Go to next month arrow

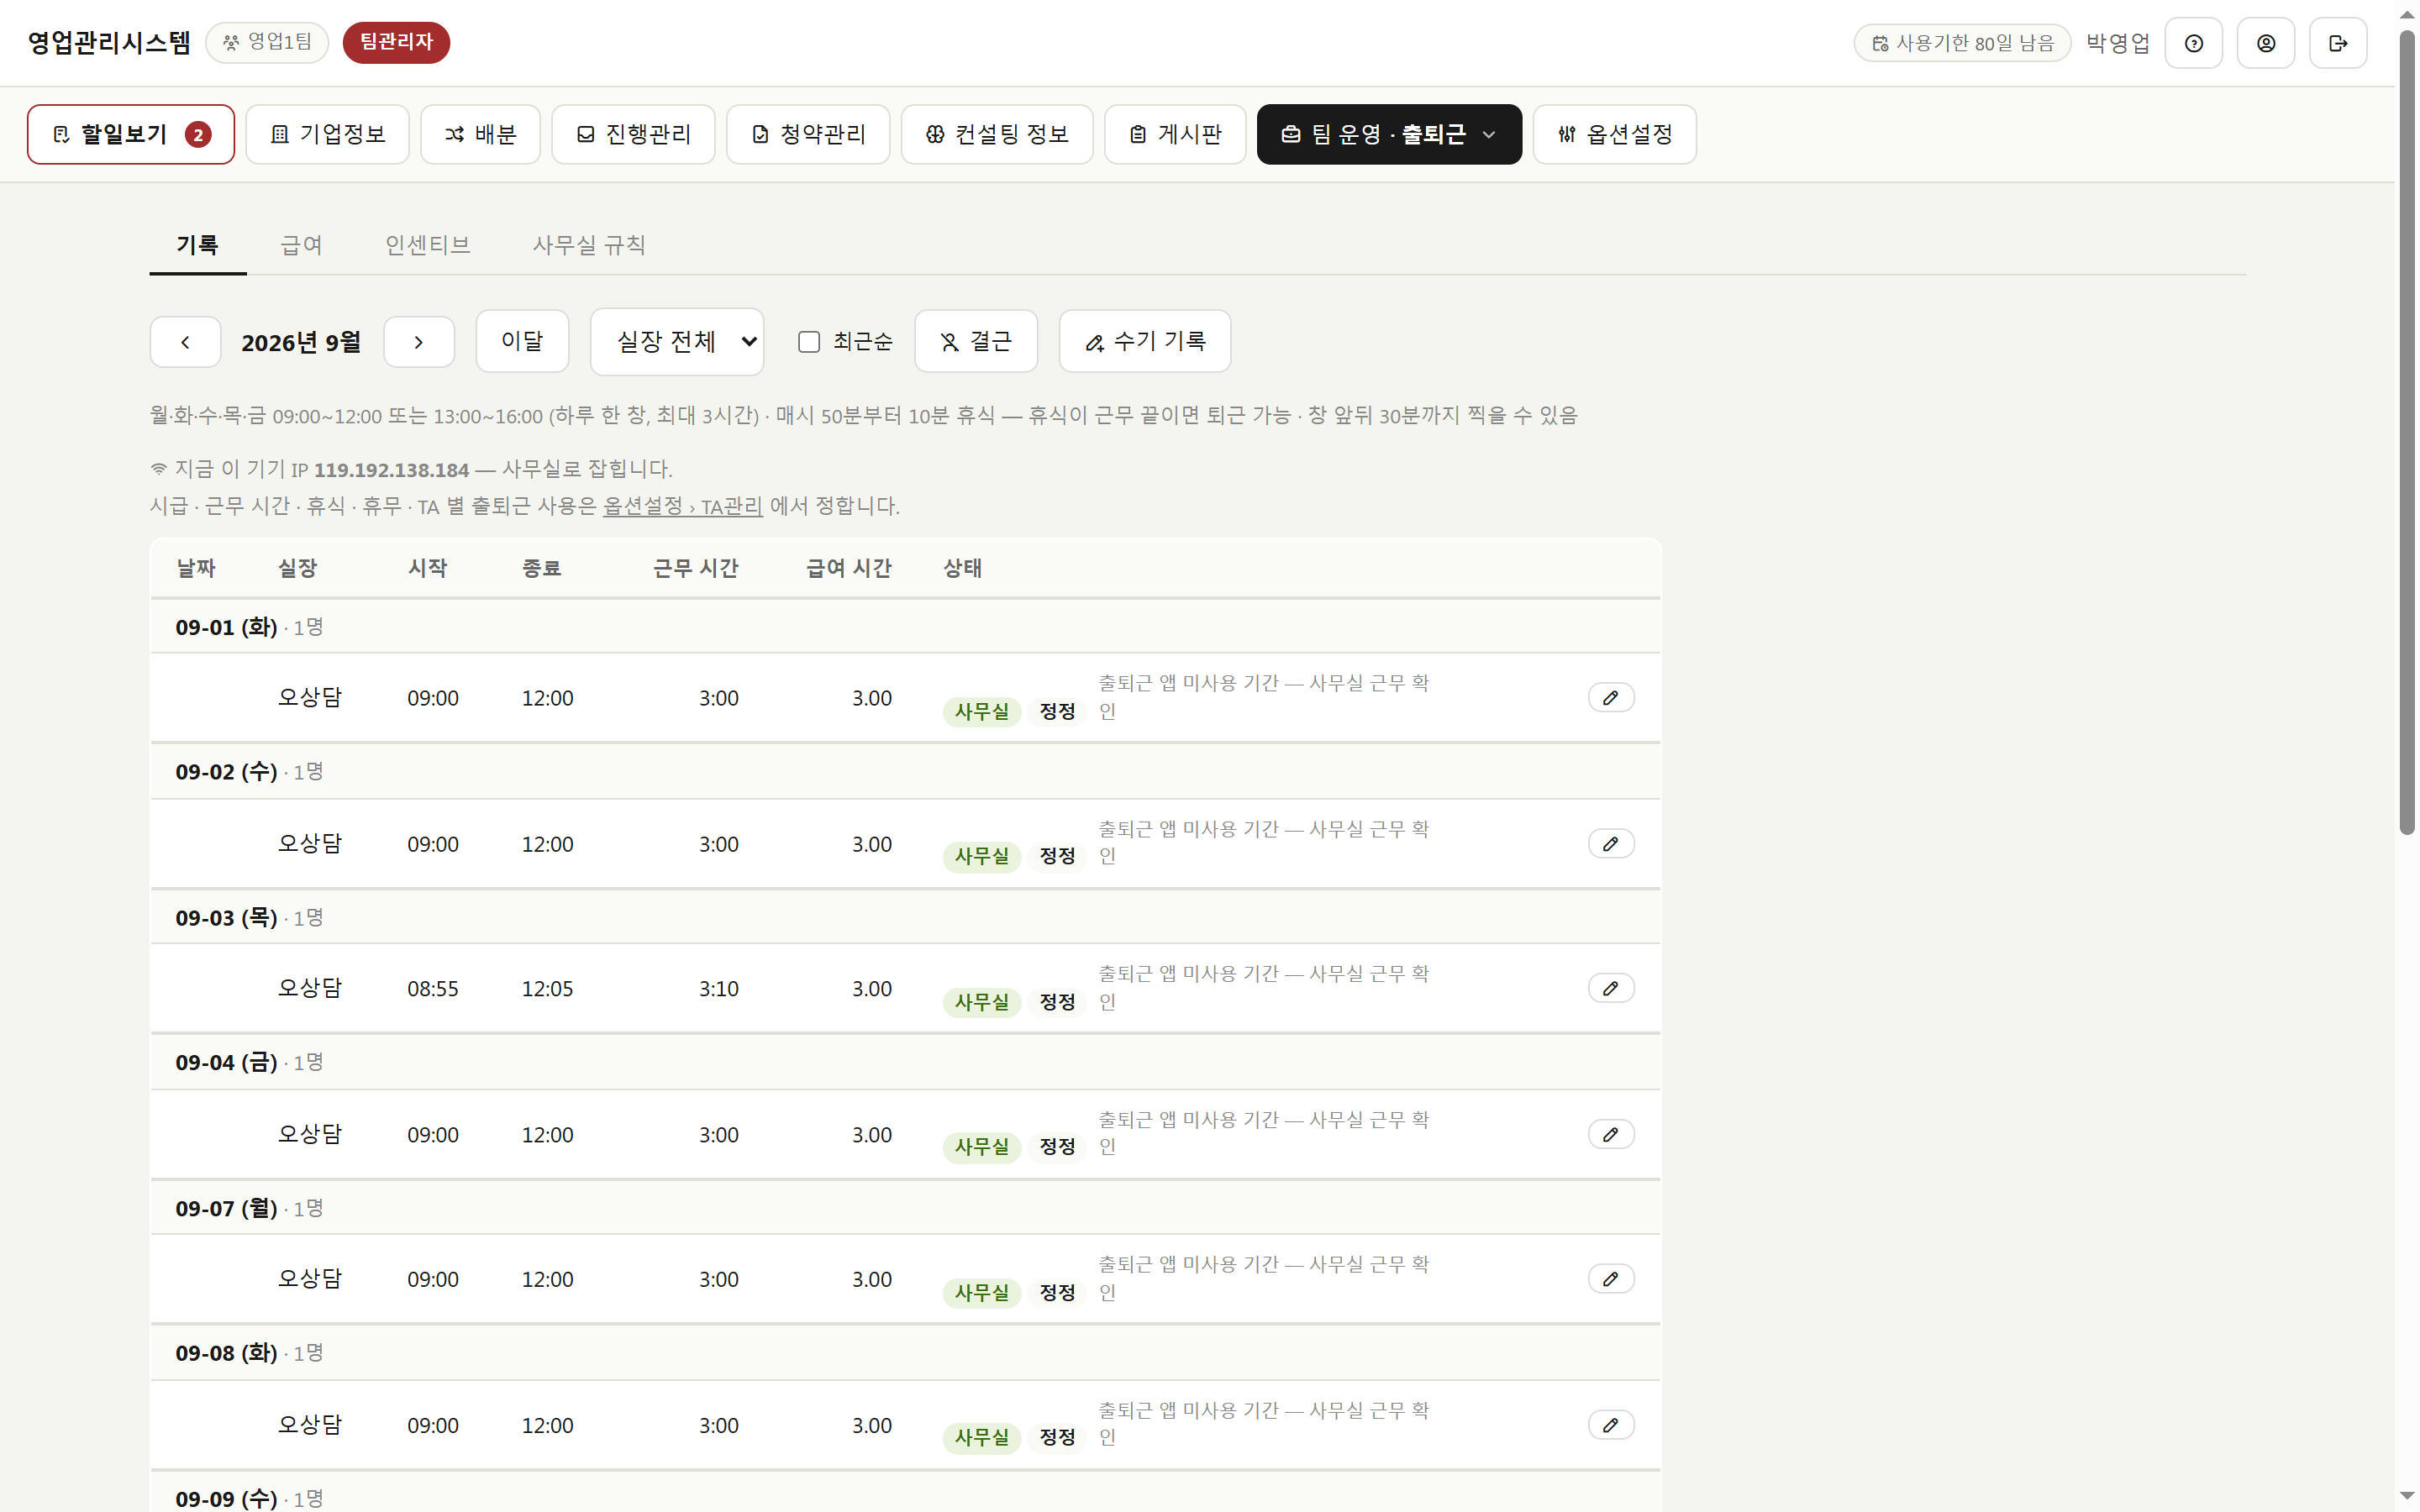point(419,342)
